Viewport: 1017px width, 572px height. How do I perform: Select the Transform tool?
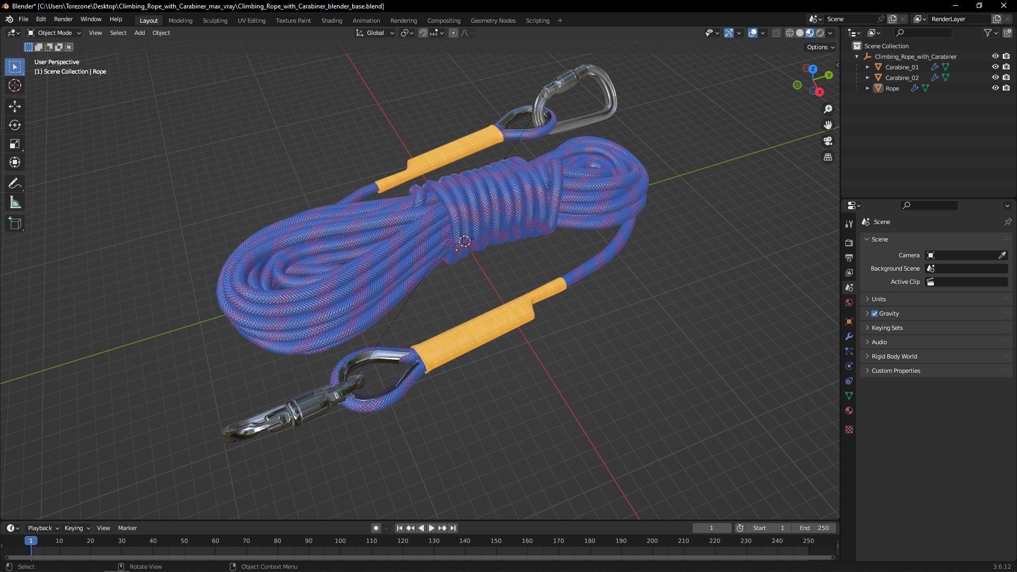15,162
